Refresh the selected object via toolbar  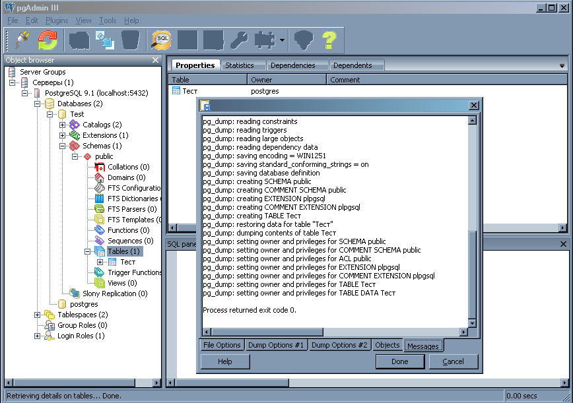point(48,40)
